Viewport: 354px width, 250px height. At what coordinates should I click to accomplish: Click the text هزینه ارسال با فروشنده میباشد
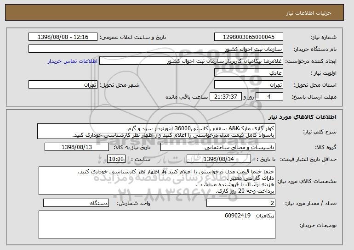tap(235, 185)
